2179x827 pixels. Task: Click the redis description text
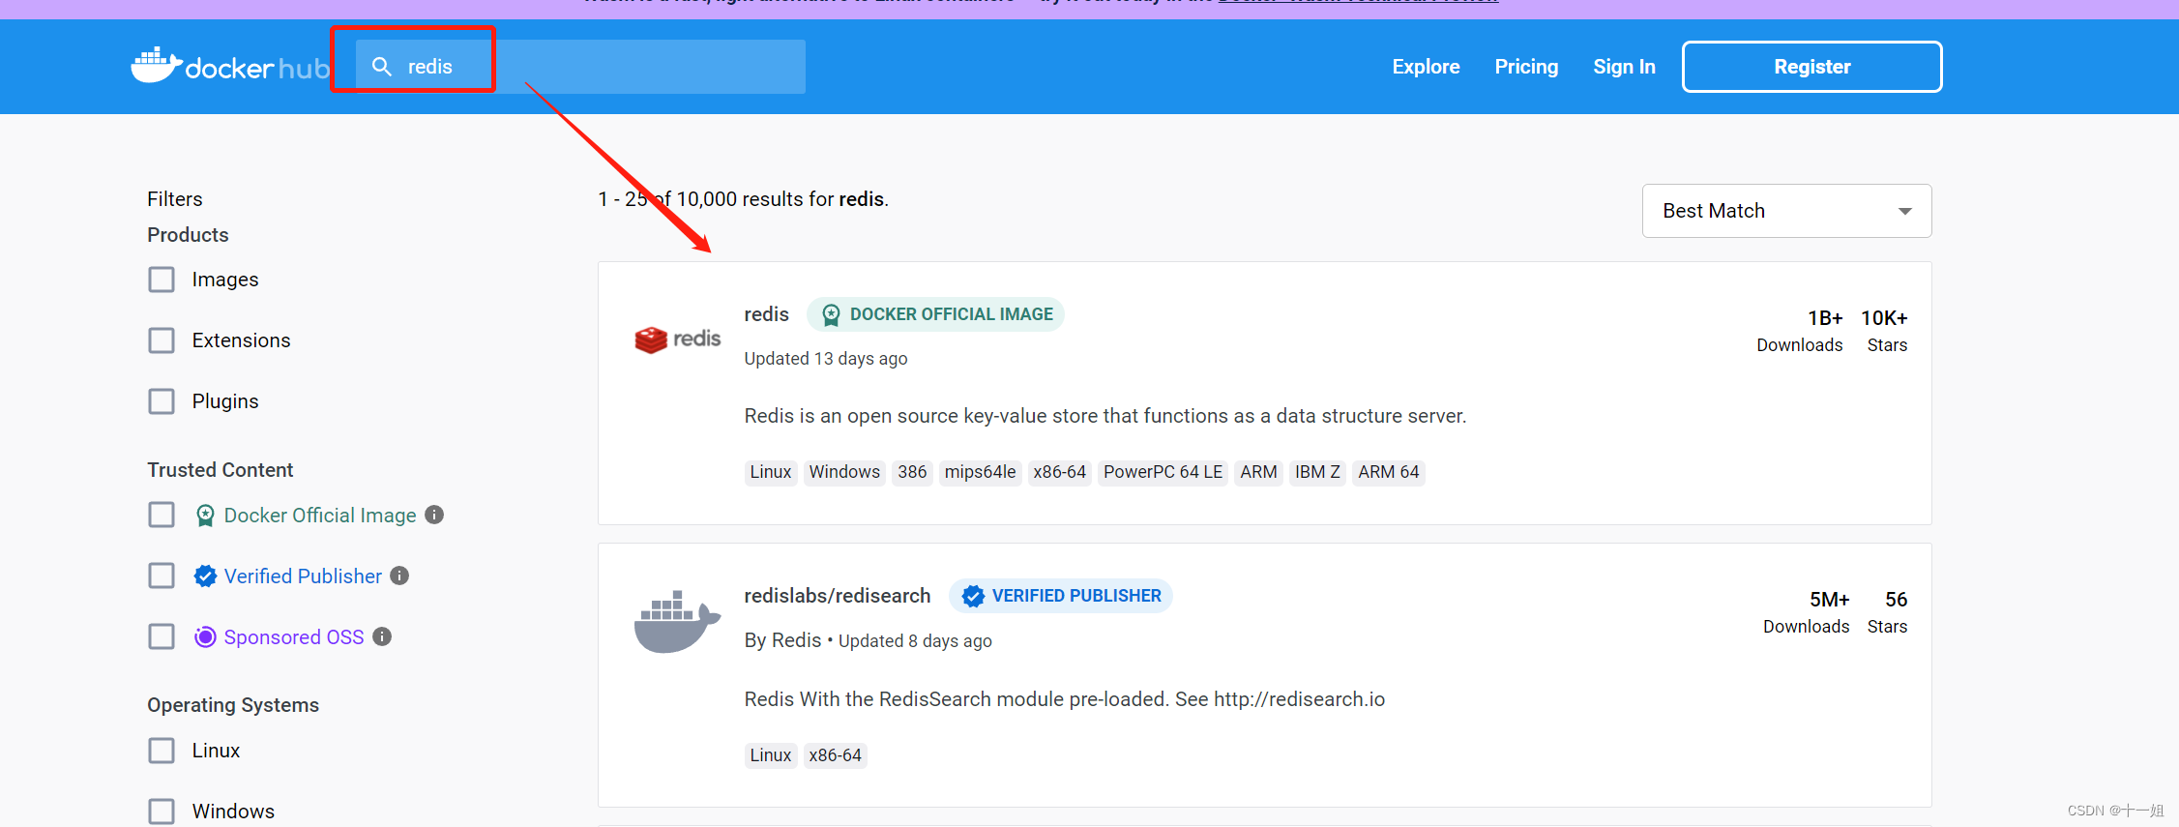(x=1104, y=416)
